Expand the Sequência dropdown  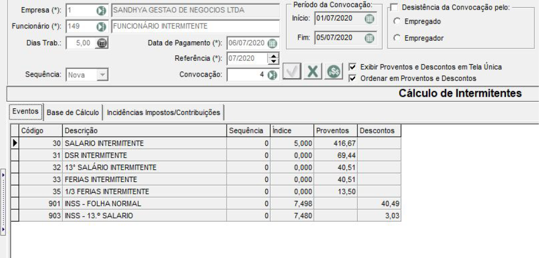pos(102,75)
